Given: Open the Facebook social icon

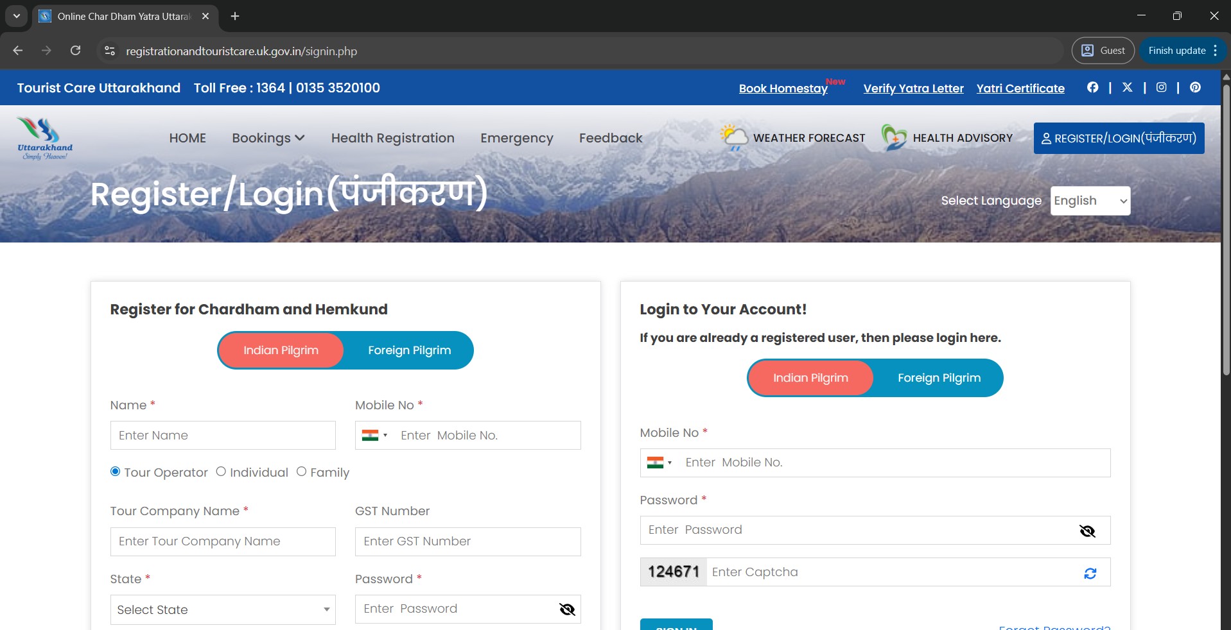Looking at the screenshot, I should click(x=1092, y=87).
